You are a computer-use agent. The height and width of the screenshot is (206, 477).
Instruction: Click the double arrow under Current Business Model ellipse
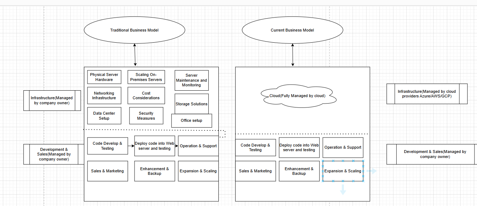tap(293, 55)
